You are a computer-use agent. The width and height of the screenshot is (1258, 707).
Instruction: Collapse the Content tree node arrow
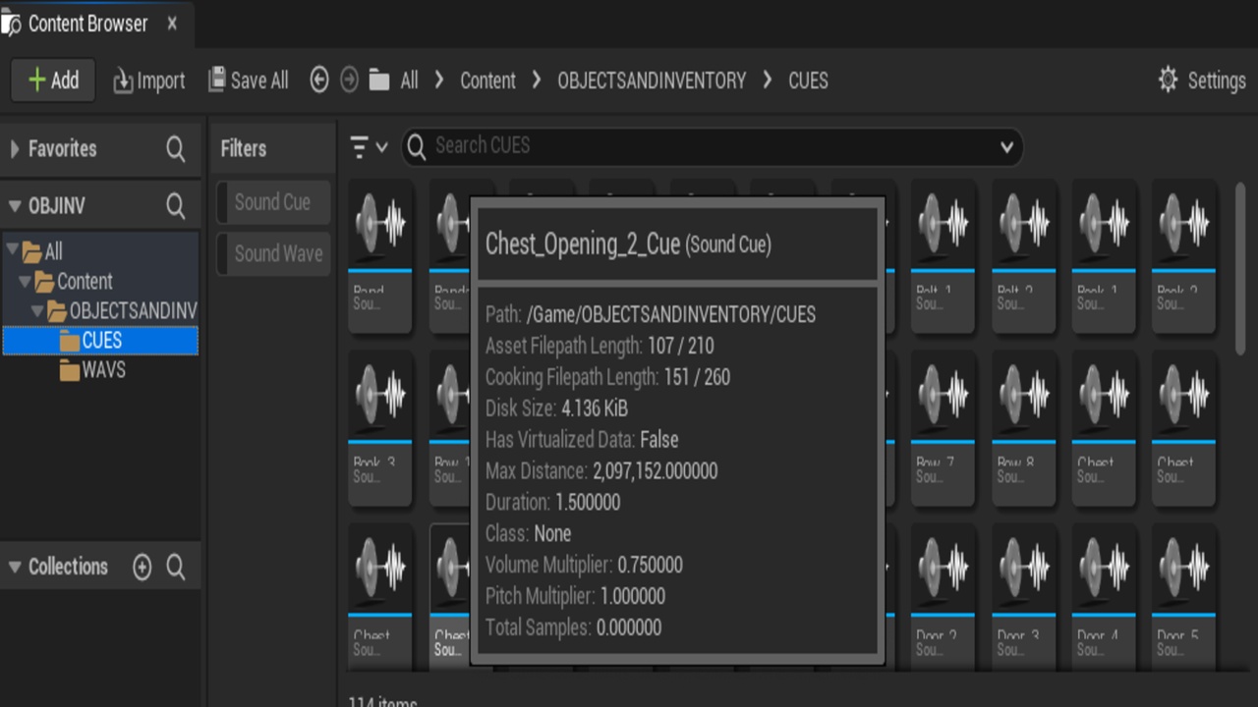point(25,281)
